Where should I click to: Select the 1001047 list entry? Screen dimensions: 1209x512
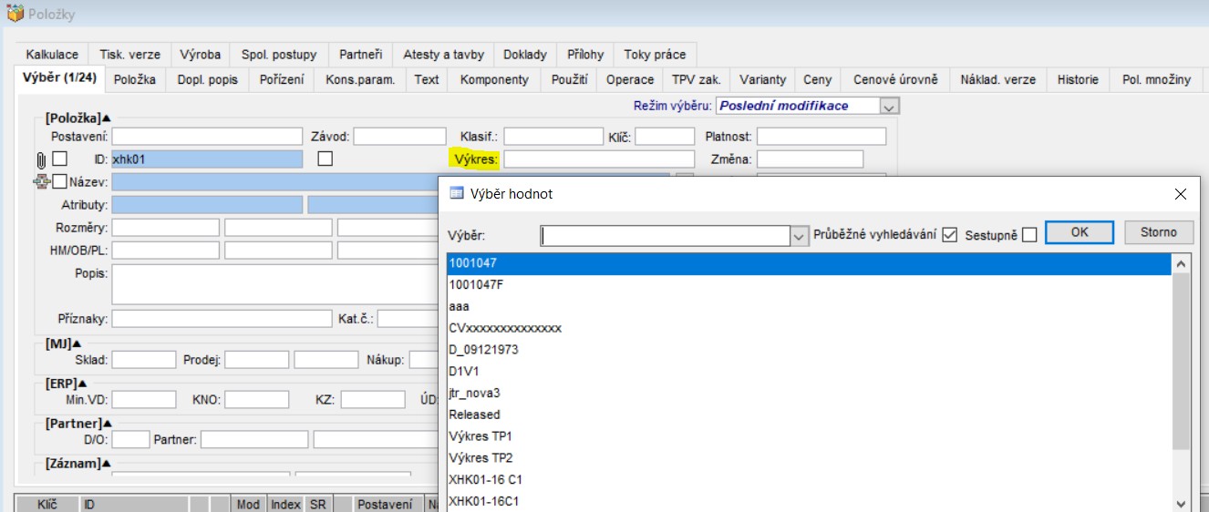[808, 263]
